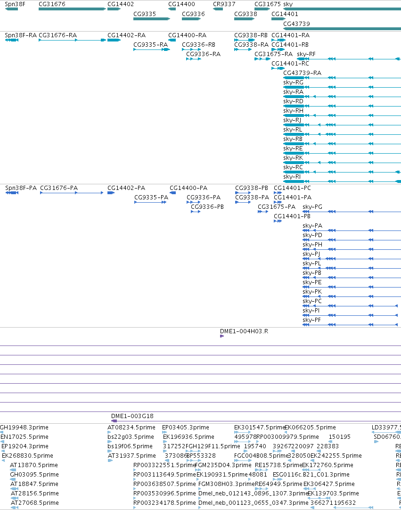Click the CG14401-PC protein label

pyautogui.click(x=292, y=188)
